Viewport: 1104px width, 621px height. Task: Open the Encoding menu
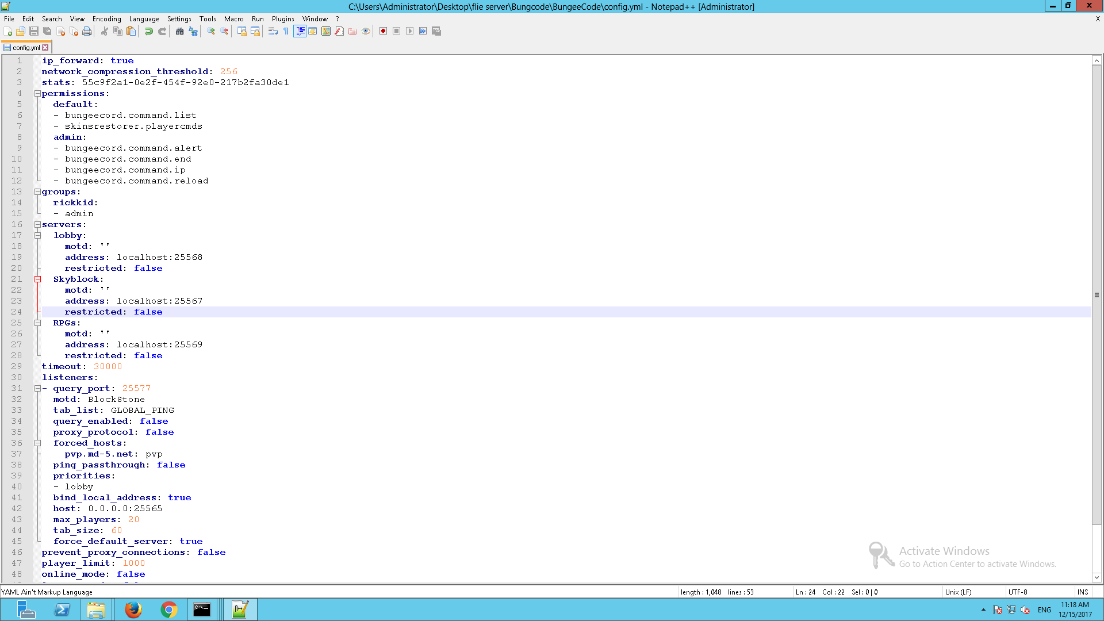(107, 19)
